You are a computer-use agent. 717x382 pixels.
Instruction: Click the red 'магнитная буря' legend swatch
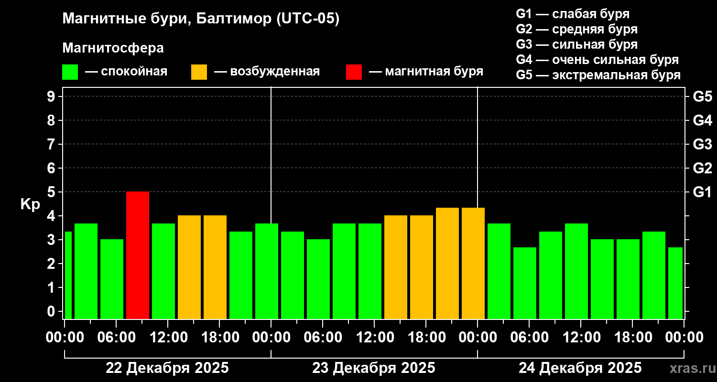pyautogui.click(x=354, y=72)
